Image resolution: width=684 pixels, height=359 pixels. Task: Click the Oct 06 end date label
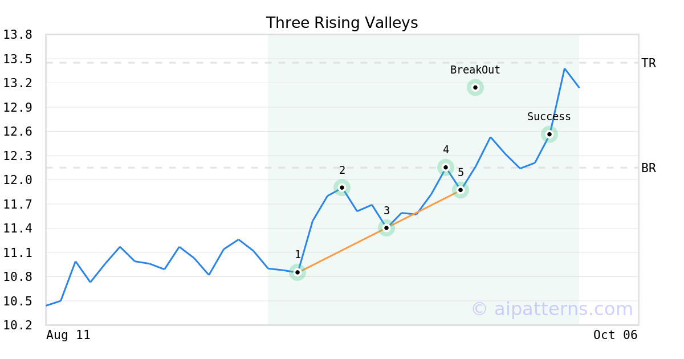tap(615, 335)
